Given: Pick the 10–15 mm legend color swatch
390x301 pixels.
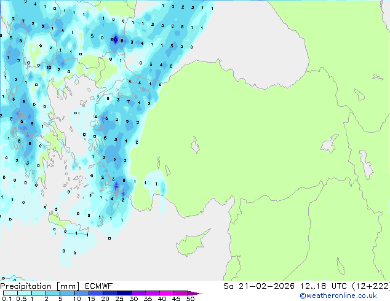Looking at the screenshot, I should click(x=82, y=293).
